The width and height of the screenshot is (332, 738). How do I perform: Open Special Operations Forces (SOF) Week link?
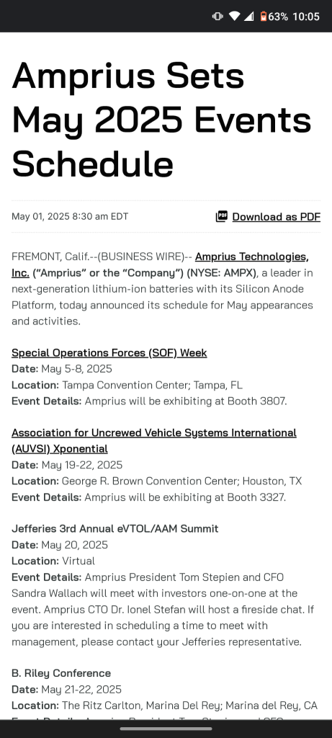[109, 352]
